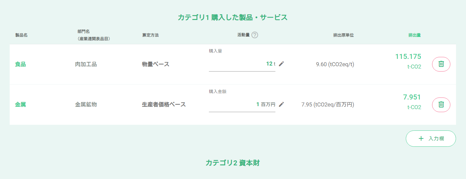Select 生産者価格ベース calculation method text

164,104
